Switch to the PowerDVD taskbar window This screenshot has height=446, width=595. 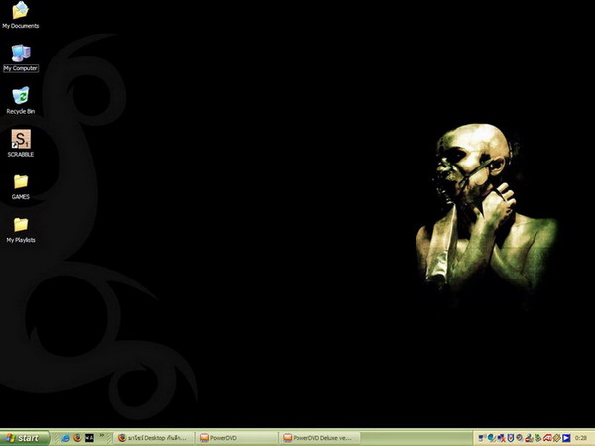pos(236,438)
